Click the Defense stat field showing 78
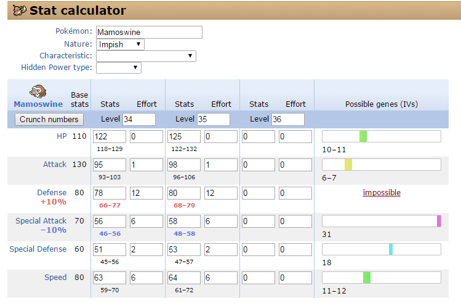The width and height of the screenshot is (461, 307). (110, 193)
